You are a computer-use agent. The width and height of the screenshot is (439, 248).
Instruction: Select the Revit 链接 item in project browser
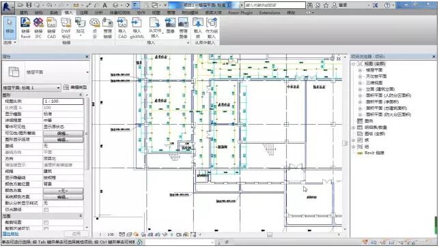coord(374,153)
